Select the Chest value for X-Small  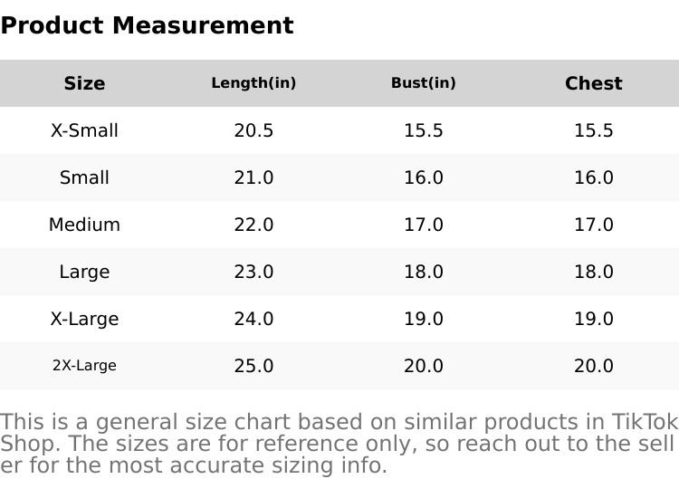point(593,130)
